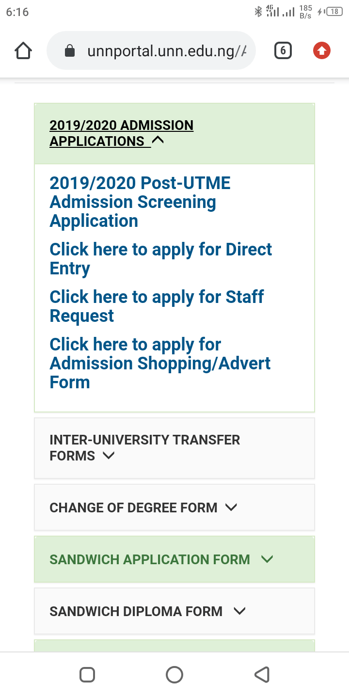Collapse the 2019/2020 Admission Applications section
The image size is (349, 698).
click(174, 133)
